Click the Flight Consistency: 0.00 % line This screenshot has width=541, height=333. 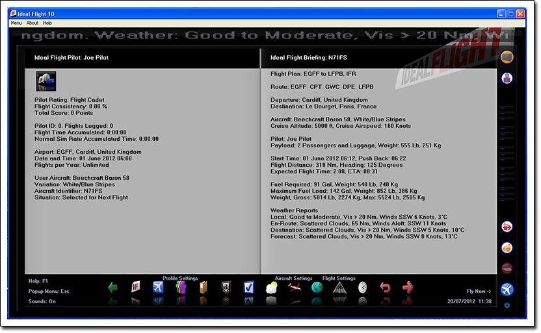71,106
